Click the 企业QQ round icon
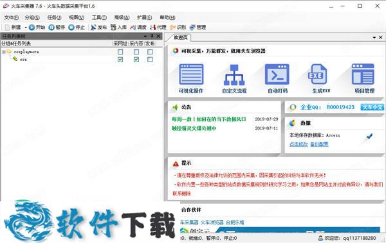The height and width of the screenshot is (243, 386). (x=293, y=107)
